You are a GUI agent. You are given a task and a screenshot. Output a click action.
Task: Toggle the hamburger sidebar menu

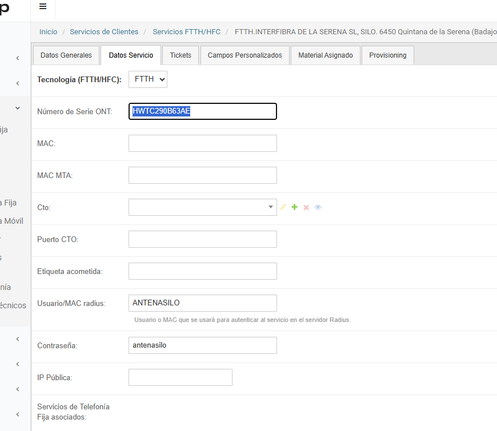(43, 6)
